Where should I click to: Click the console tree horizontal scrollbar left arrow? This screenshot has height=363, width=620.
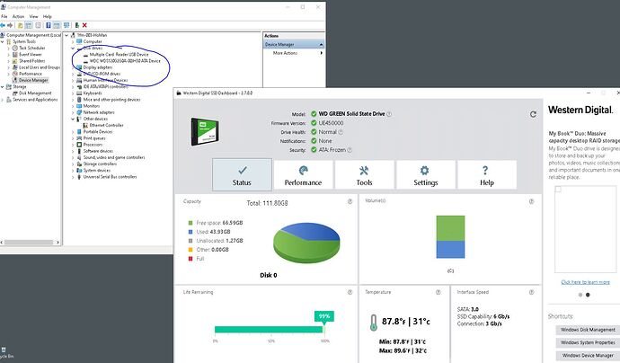tap(2, 243)
